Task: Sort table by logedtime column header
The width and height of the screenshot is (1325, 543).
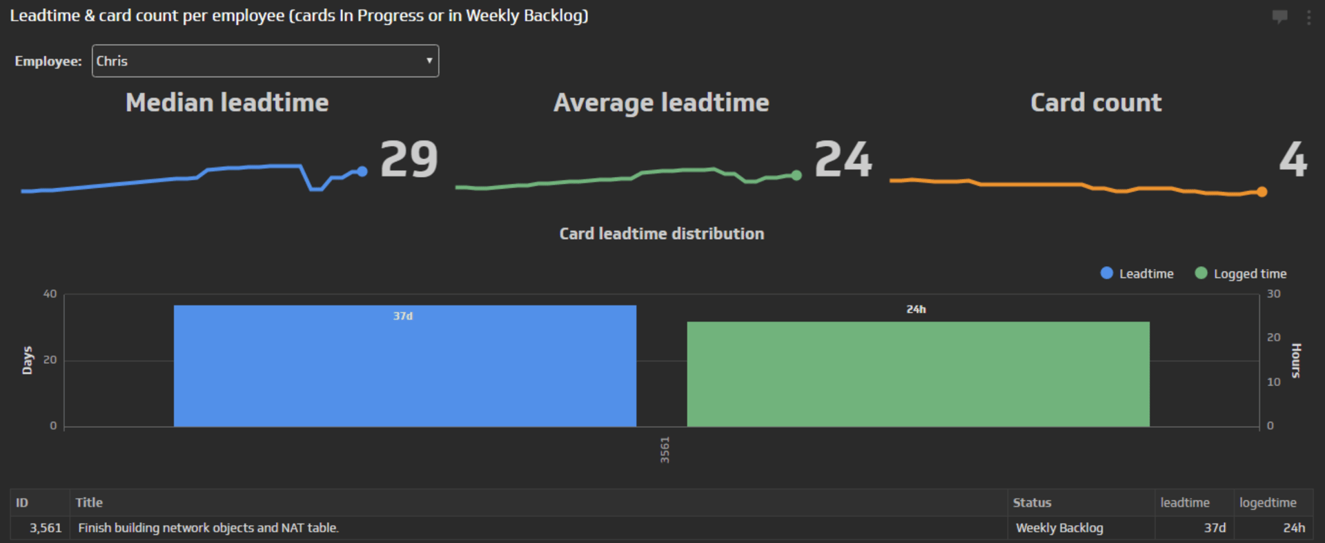Action: (x=1267, y=503)
